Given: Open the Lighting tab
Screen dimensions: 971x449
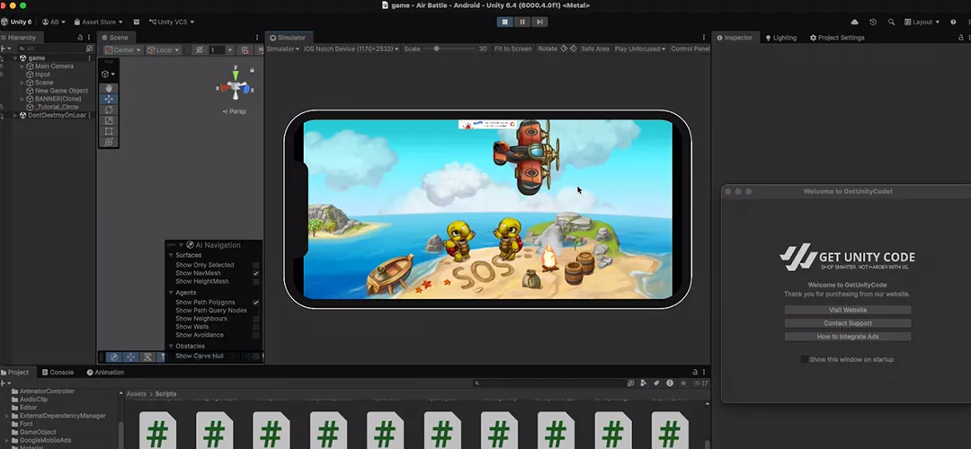Looking at the screenshot, I should click(x=780, y=38).
